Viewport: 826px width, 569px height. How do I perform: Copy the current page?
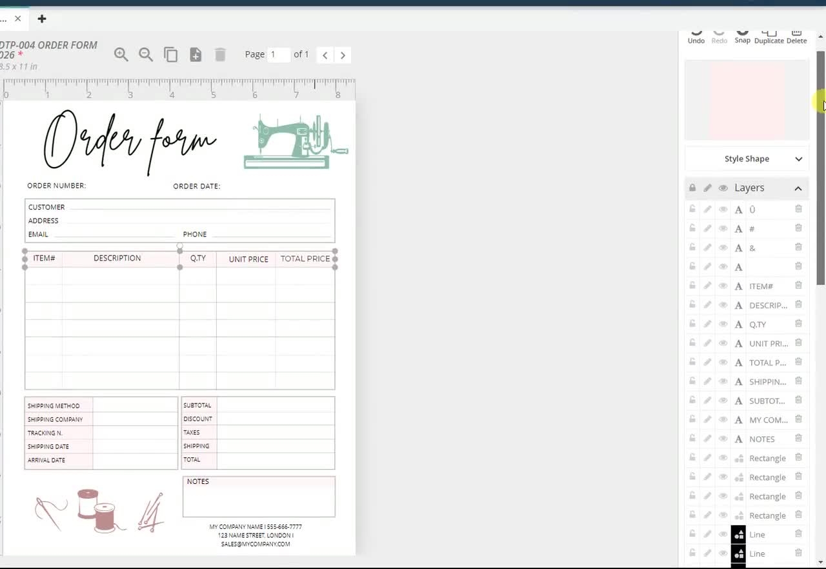170,55
